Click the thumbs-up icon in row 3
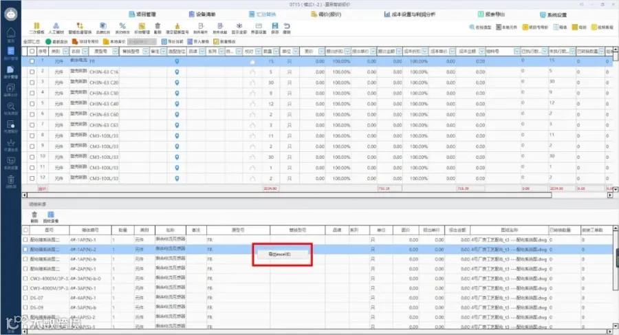 (x=252, y=83)
